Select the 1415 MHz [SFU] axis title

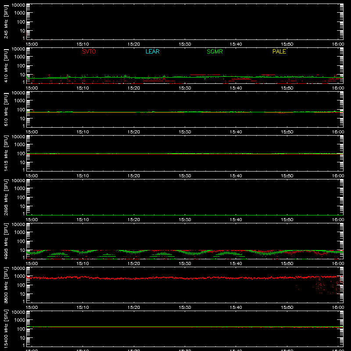click(x=6, y=154)
